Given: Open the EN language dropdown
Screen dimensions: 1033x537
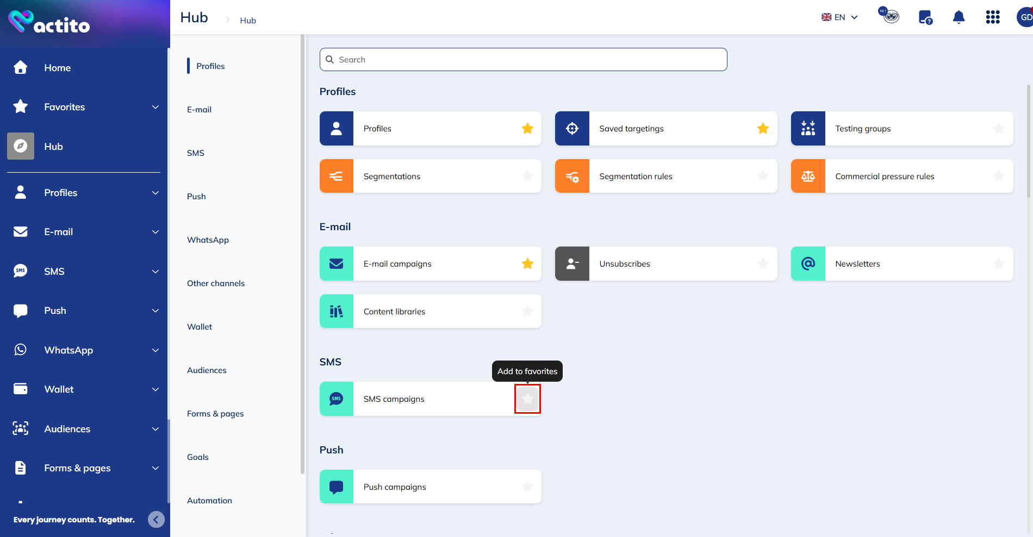Looking at the screenshot, I should click(x=840, y=17).
